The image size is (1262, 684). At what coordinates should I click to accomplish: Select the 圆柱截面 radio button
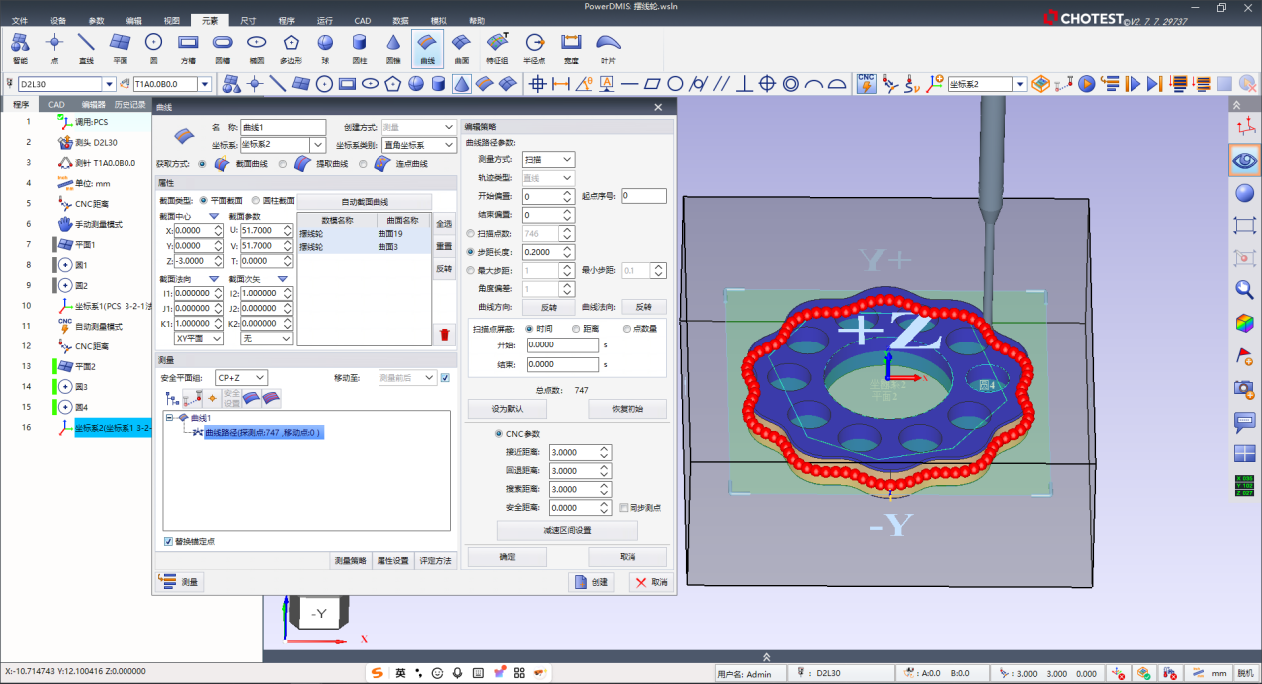[x=256, y=200]
